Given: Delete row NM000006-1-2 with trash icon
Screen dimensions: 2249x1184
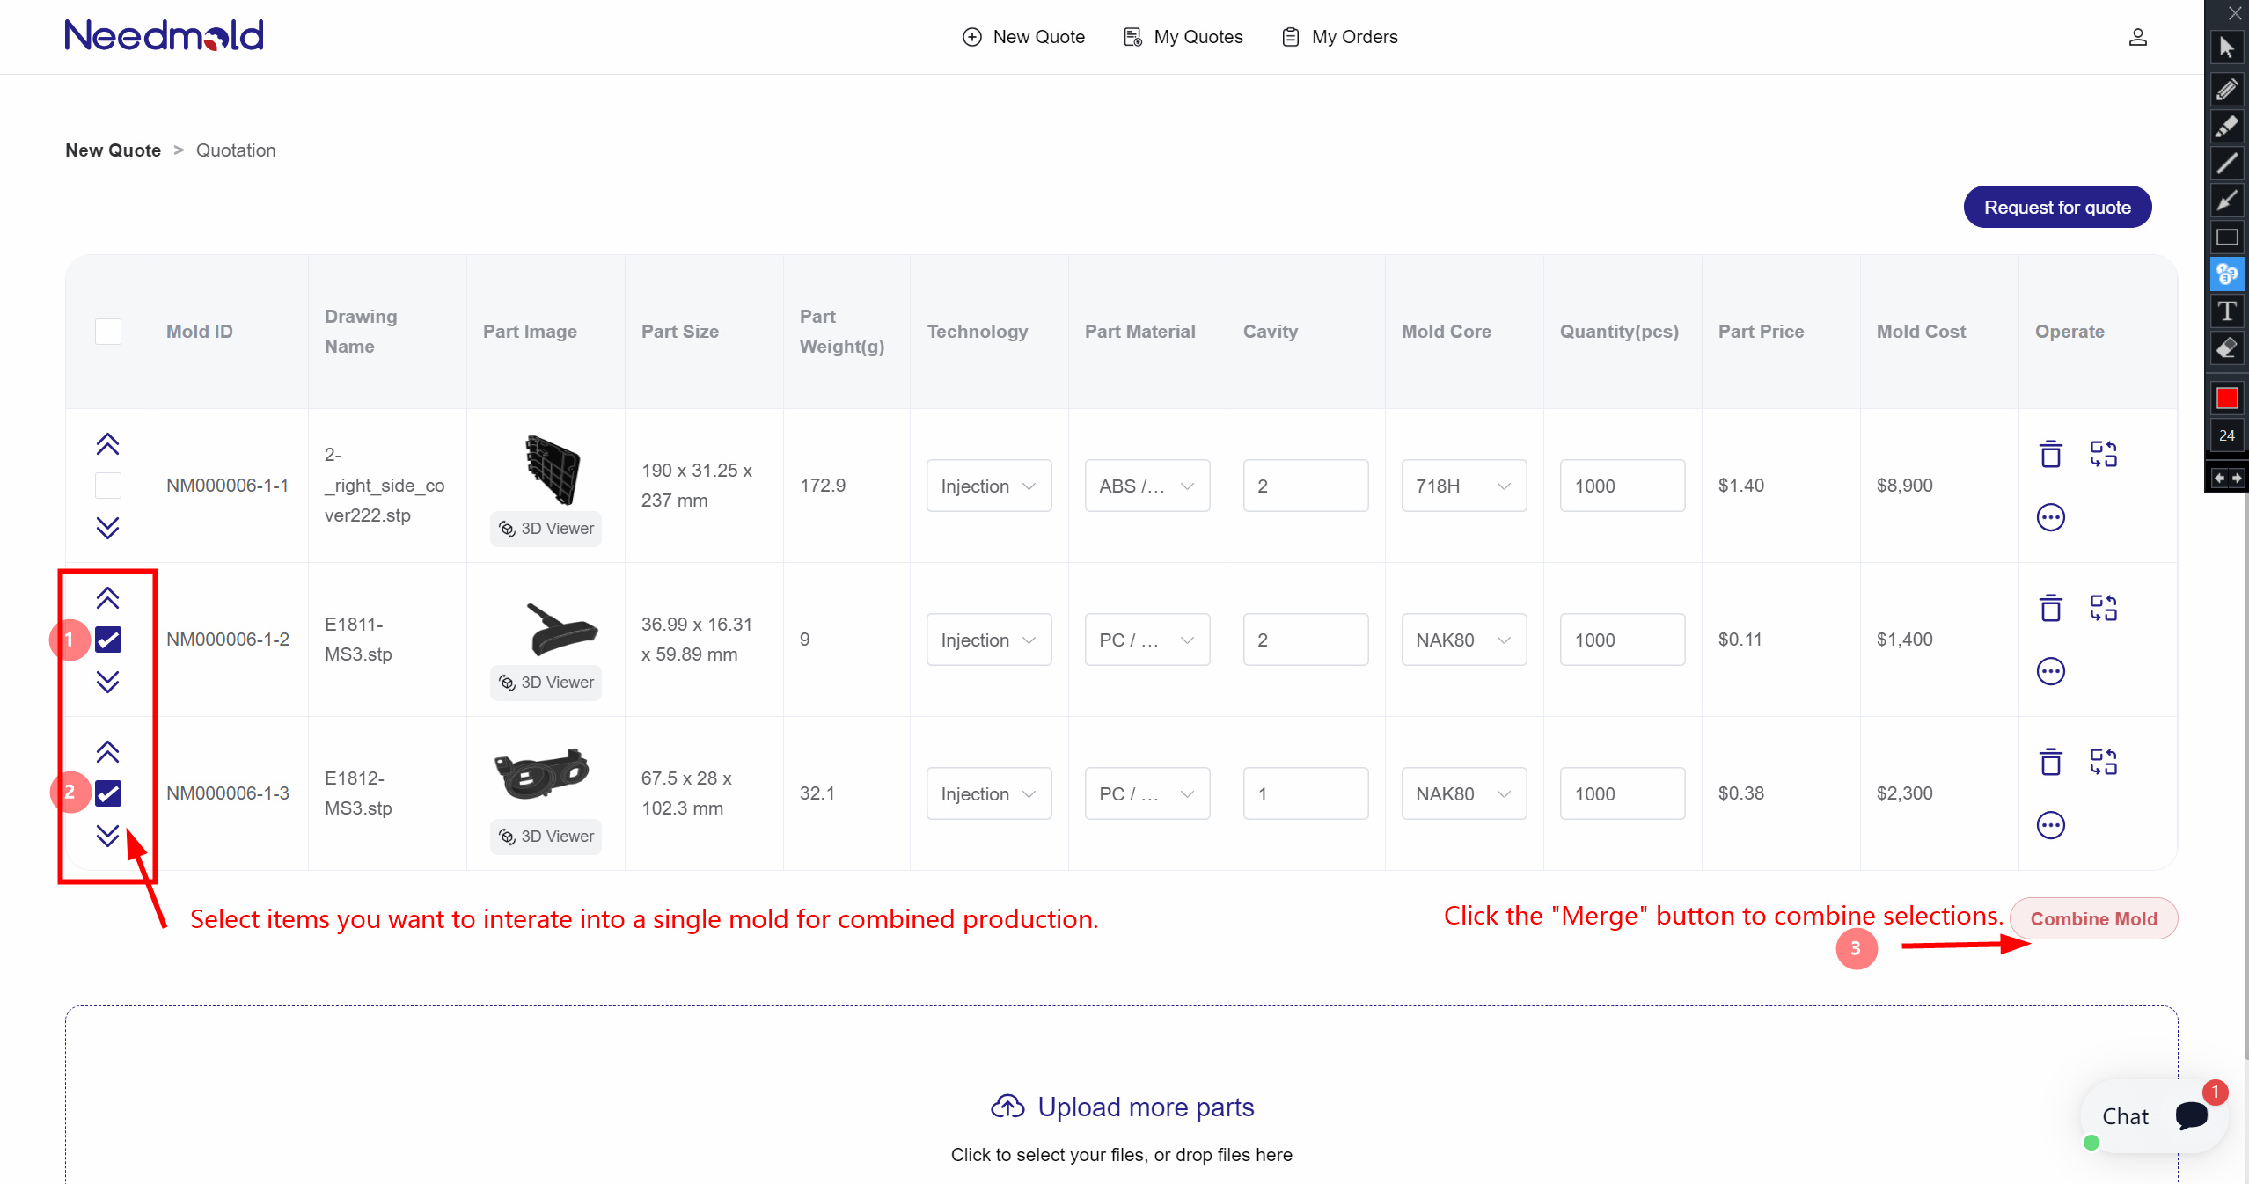Looking at the screenshot, I should click(x=2051, y=608).
